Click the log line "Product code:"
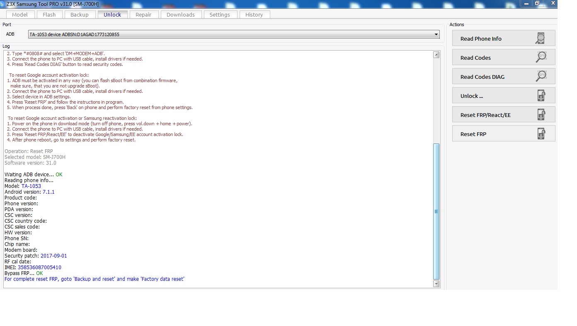 [21, 198]
